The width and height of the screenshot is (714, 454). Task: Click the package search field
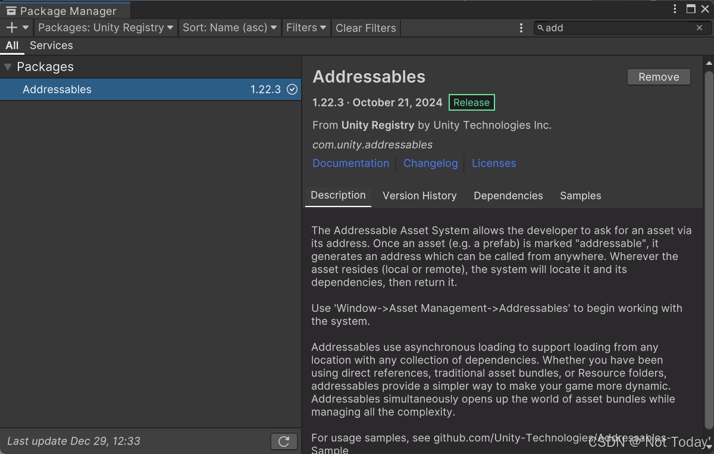(x=622, y=27)
